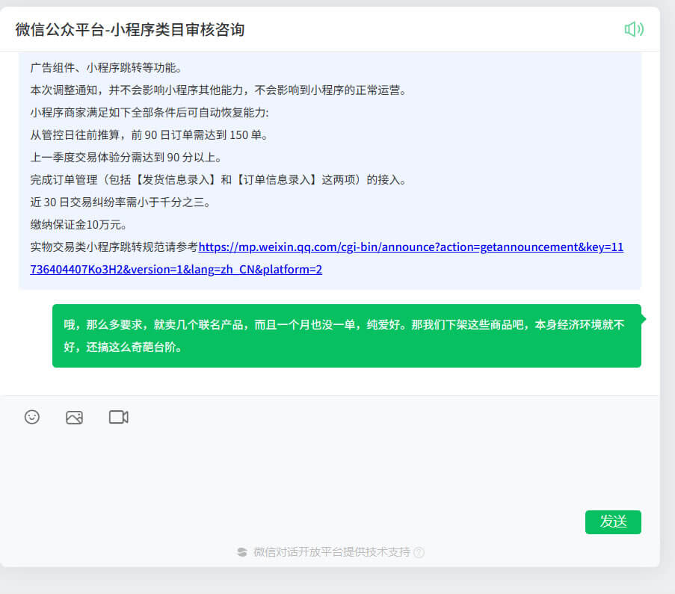
Task: Click the line about 前 90 日订单需达到 150 单
Action: (x=149, y=135)
